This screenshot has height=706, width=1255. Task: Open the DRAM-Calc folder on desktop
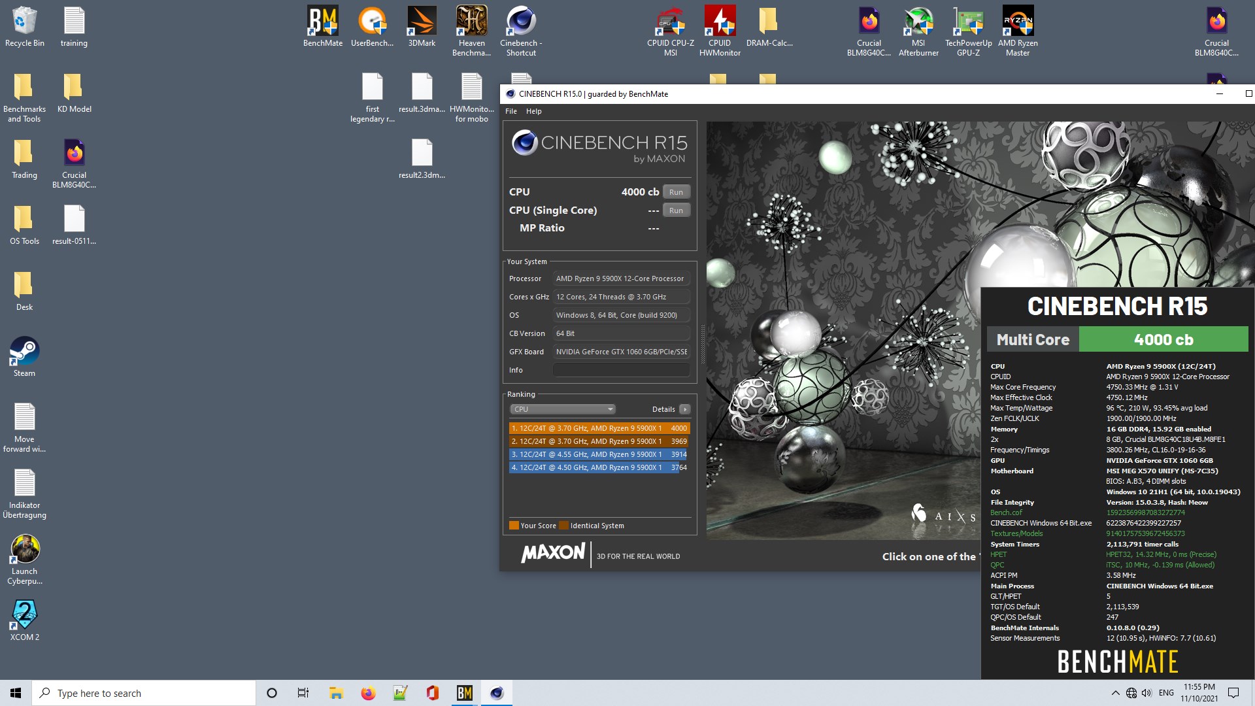[x=769, y=27]
